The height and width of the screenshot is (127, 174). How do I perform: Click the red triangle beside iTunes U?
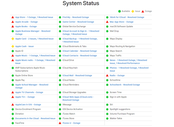point(60,123)
